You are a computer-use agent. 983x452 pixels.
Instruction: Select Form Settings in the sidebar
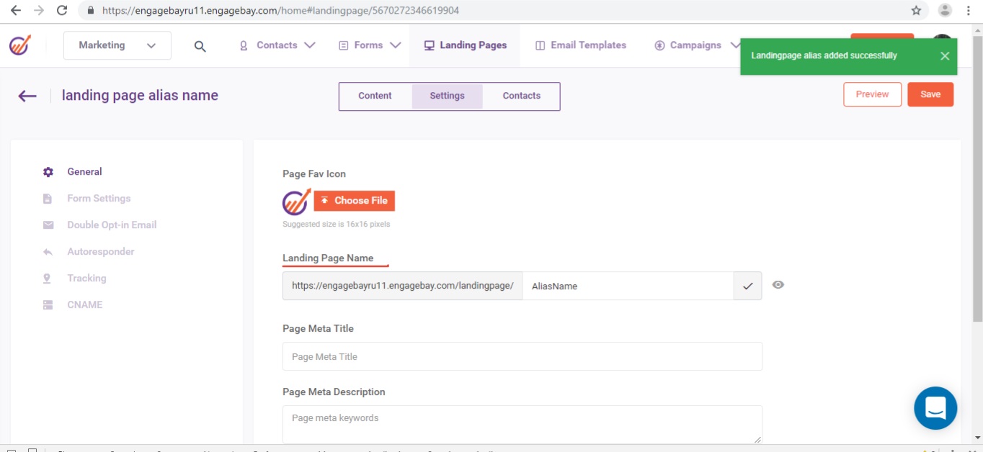(99, 199)
